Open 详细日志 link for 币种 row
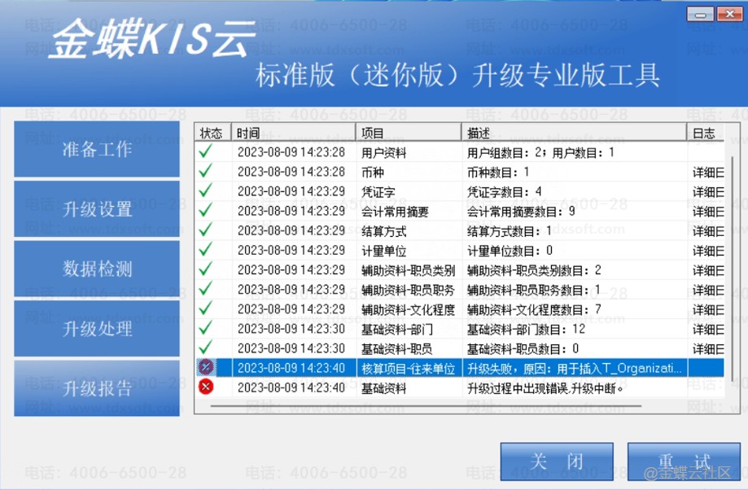Image resolution: width=748 pixels, height=490 pixels. pos(707,172)
